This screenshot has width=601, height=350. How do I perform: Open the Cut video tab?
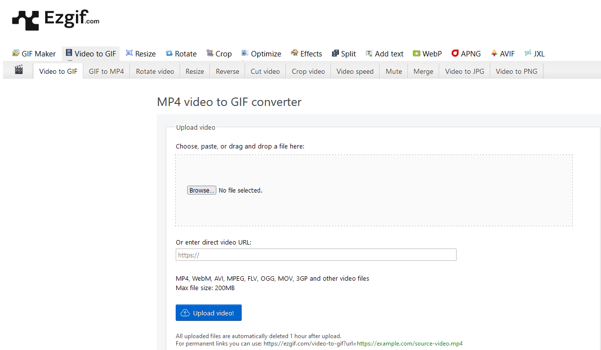pos(265,71)
